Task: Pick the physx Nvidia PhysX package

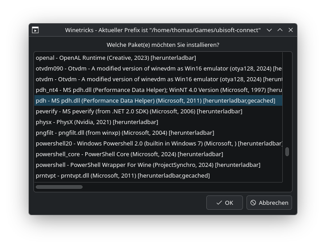Action: click(x=158, y=122)
